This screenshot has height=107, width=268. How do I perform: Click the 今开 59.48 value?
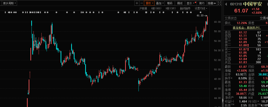point(243,86)
